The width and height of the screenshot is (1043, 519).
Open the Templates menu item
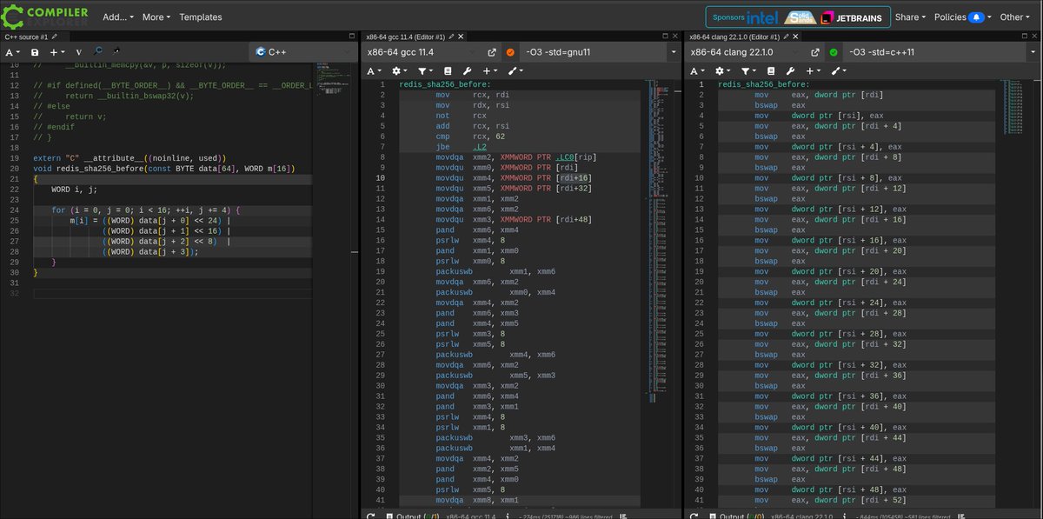click(x=201, y=17)
